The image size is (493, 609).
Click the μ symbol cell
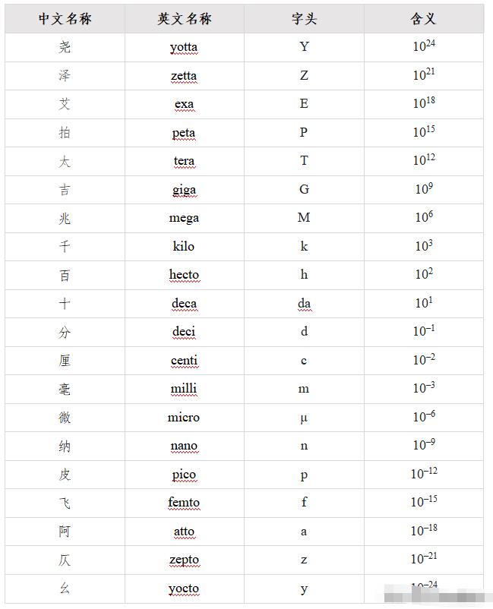[304, 418]
